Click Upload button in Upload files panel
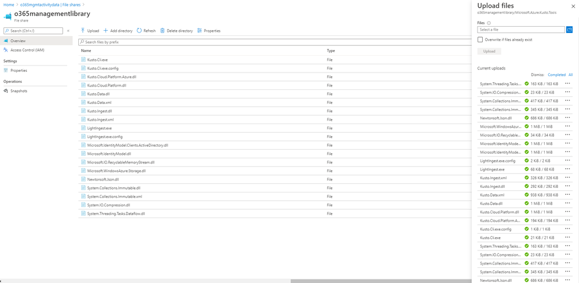Image resolution: width=579 pixels, height=283 pixels. pyautogui.click(x=489, y=52)
